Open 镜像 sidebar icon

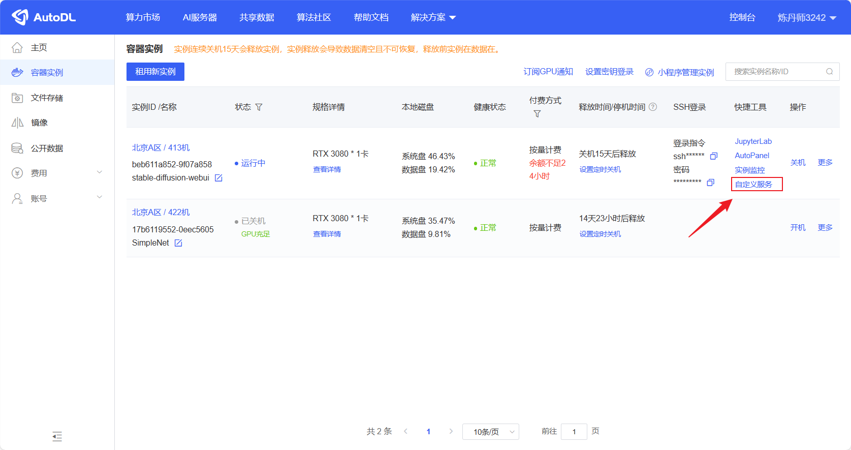[x=17, y=123]
